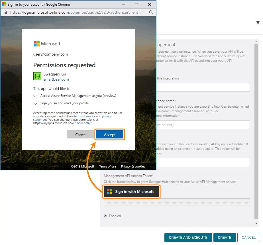
Task: Click the magnifier zoom icon in the address bar
Action: 151,12
